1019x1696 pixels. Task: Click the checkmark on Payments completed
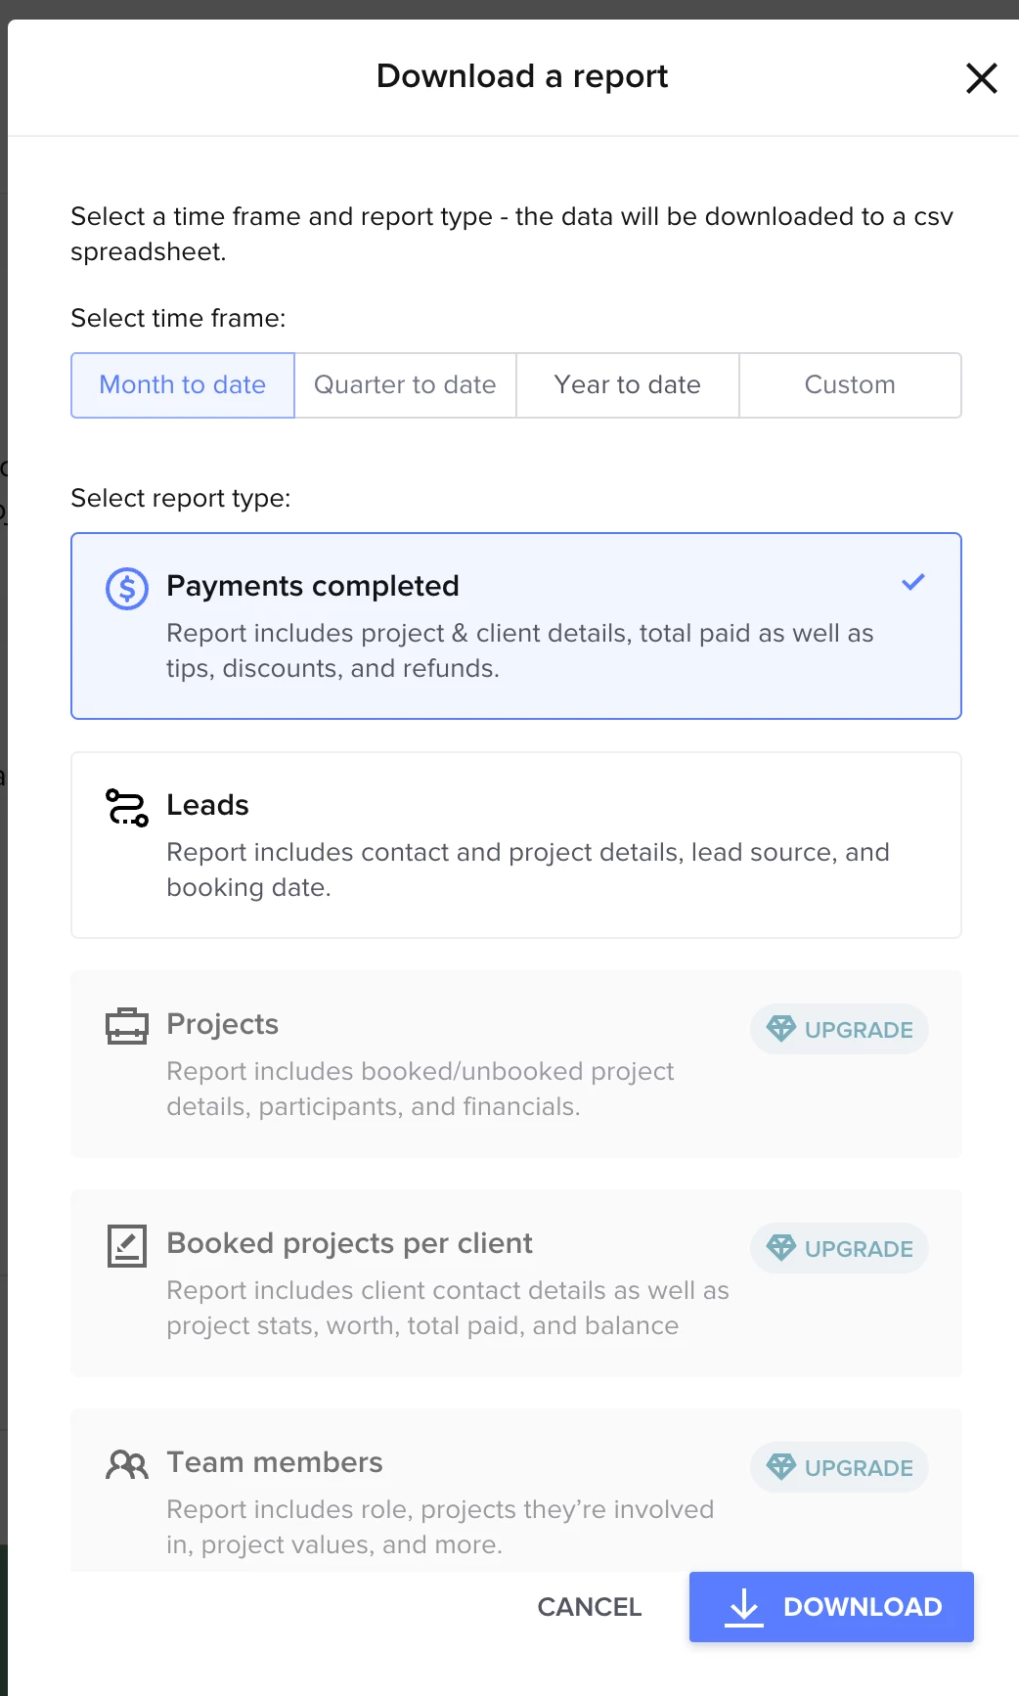(x=913, y=582)
